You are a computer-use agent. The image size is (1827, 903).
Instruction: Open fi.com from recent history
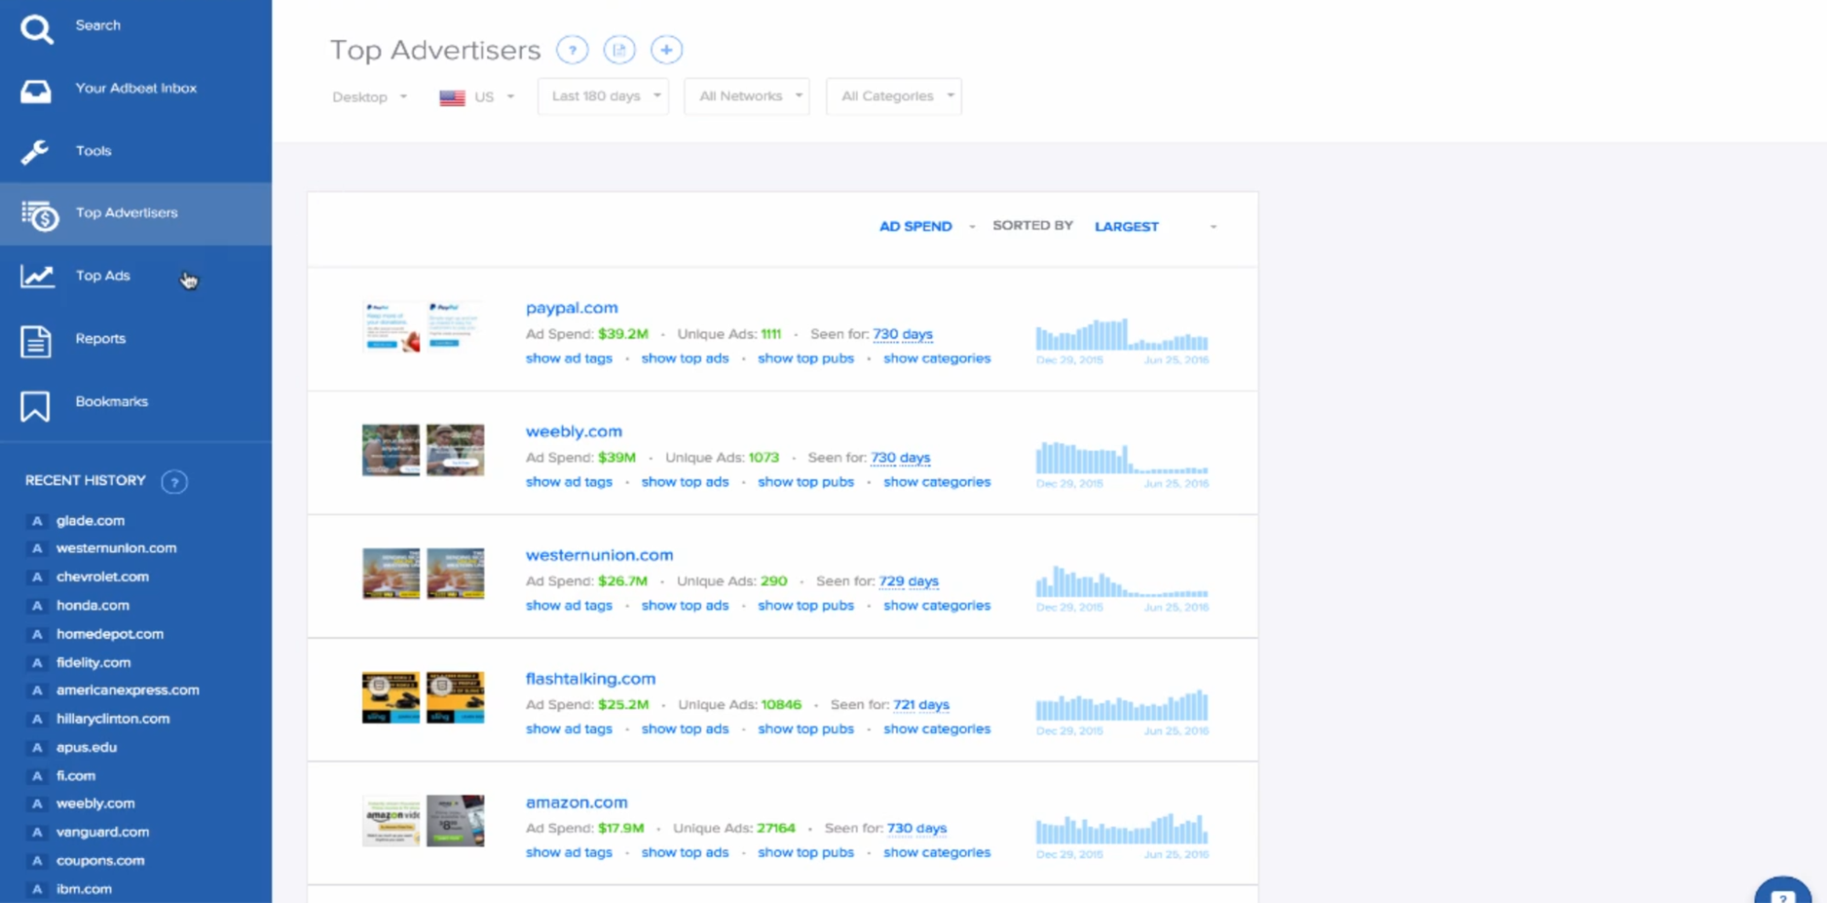click(x=76, y=776)
